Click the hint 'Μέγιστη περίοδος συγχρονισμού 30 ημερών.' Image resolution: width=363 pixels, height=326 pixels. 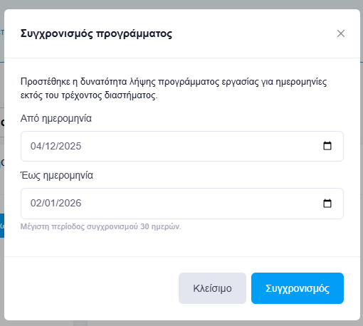tap(101, 226)
